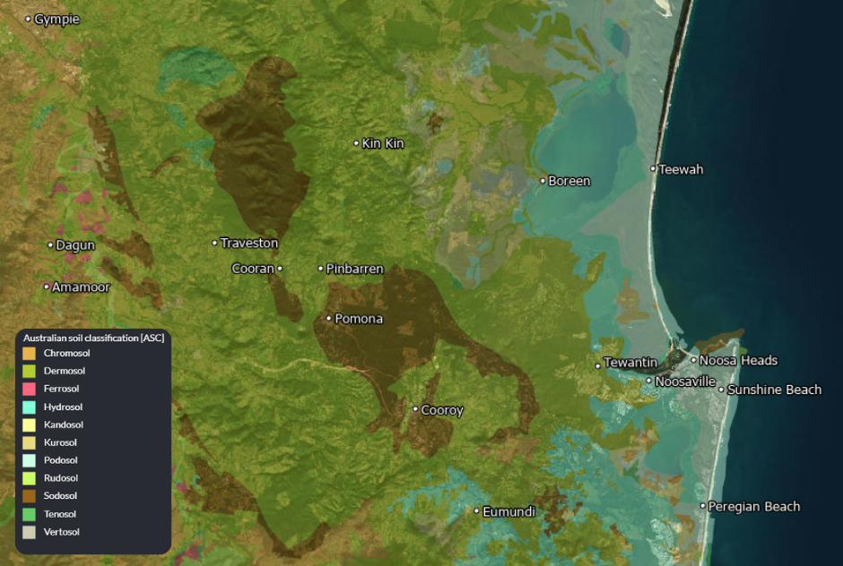Click the legend title Australian soil classification
The width and height of the screenshot is (843, 566).
click(x=93, y=338)
